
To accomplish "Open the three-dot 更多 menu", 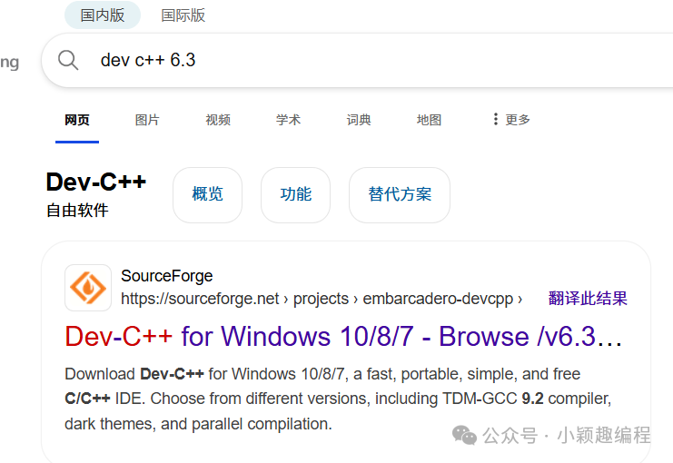I will point(511,119).
